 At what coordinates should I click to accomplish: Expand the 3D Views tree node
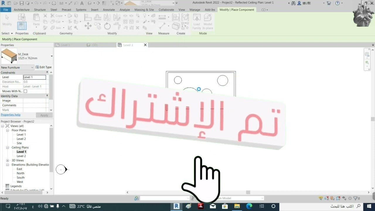click(8, 161)
